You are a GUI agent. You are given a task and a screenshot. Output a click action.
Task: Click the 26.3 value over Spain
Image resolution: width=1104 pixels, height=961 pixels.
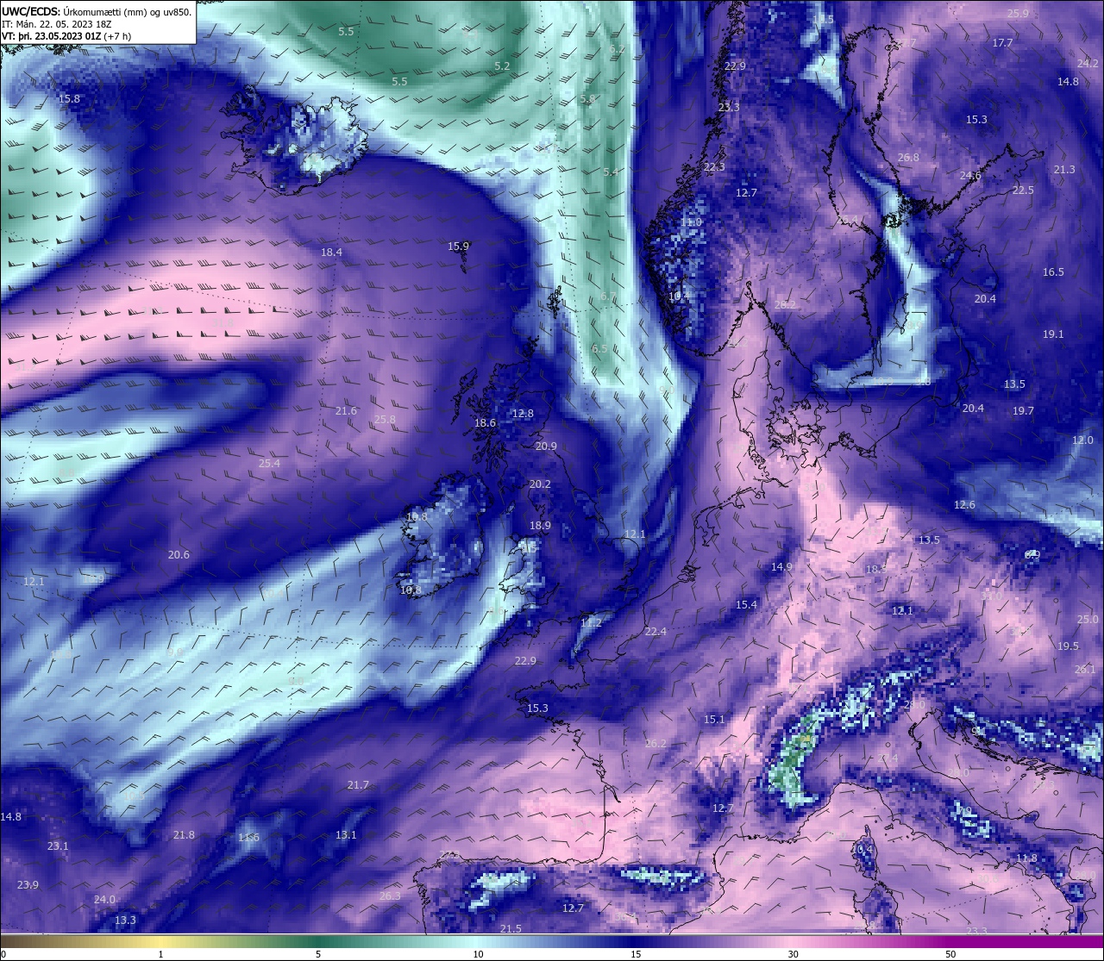pos(390,896)
